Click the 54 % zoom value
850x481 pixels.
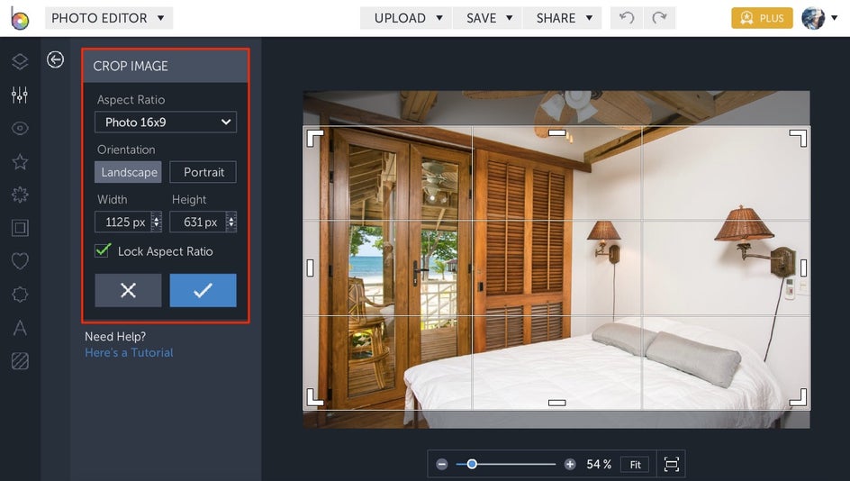pos(599,464)
